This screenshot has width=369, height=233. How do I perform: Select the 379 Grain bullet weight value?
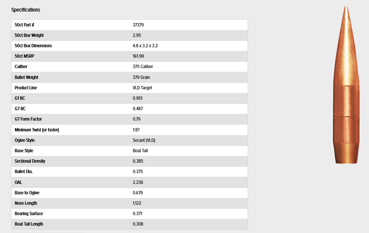point(141,77)
